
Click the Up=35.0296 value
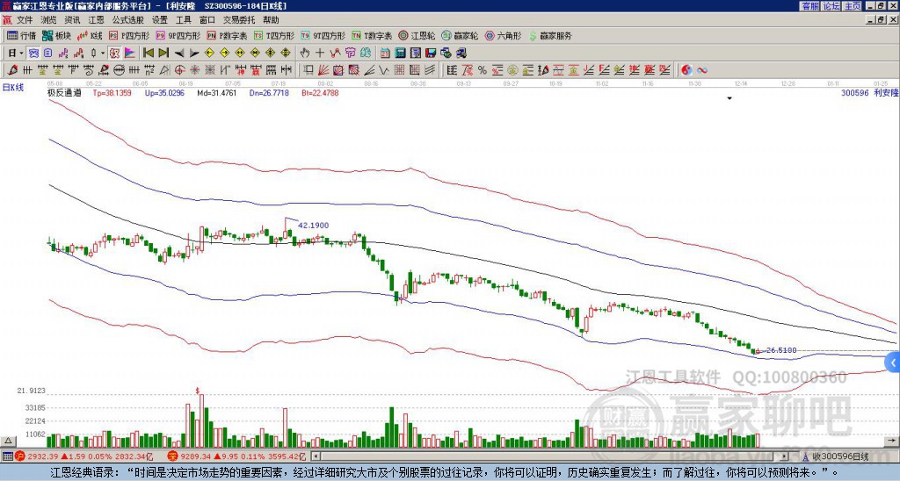click(x=164, y=92)
